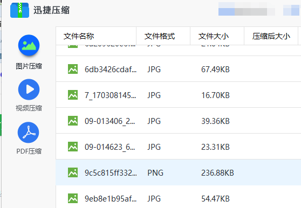301x208 pixels.
Task: Click image icon of 09-013406_2... row
Action: (x=73, y=121)
